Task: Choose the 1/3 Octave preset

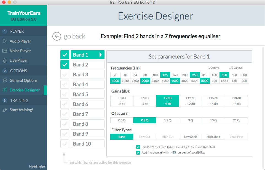Action: tap(236, 68)
